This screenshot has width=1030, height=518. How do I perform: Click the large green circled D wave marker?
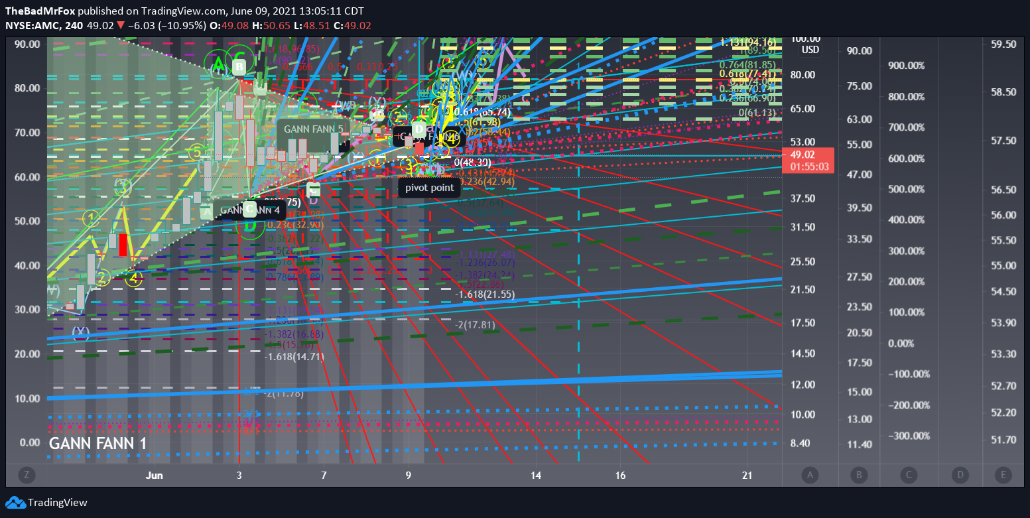[249, 225]
